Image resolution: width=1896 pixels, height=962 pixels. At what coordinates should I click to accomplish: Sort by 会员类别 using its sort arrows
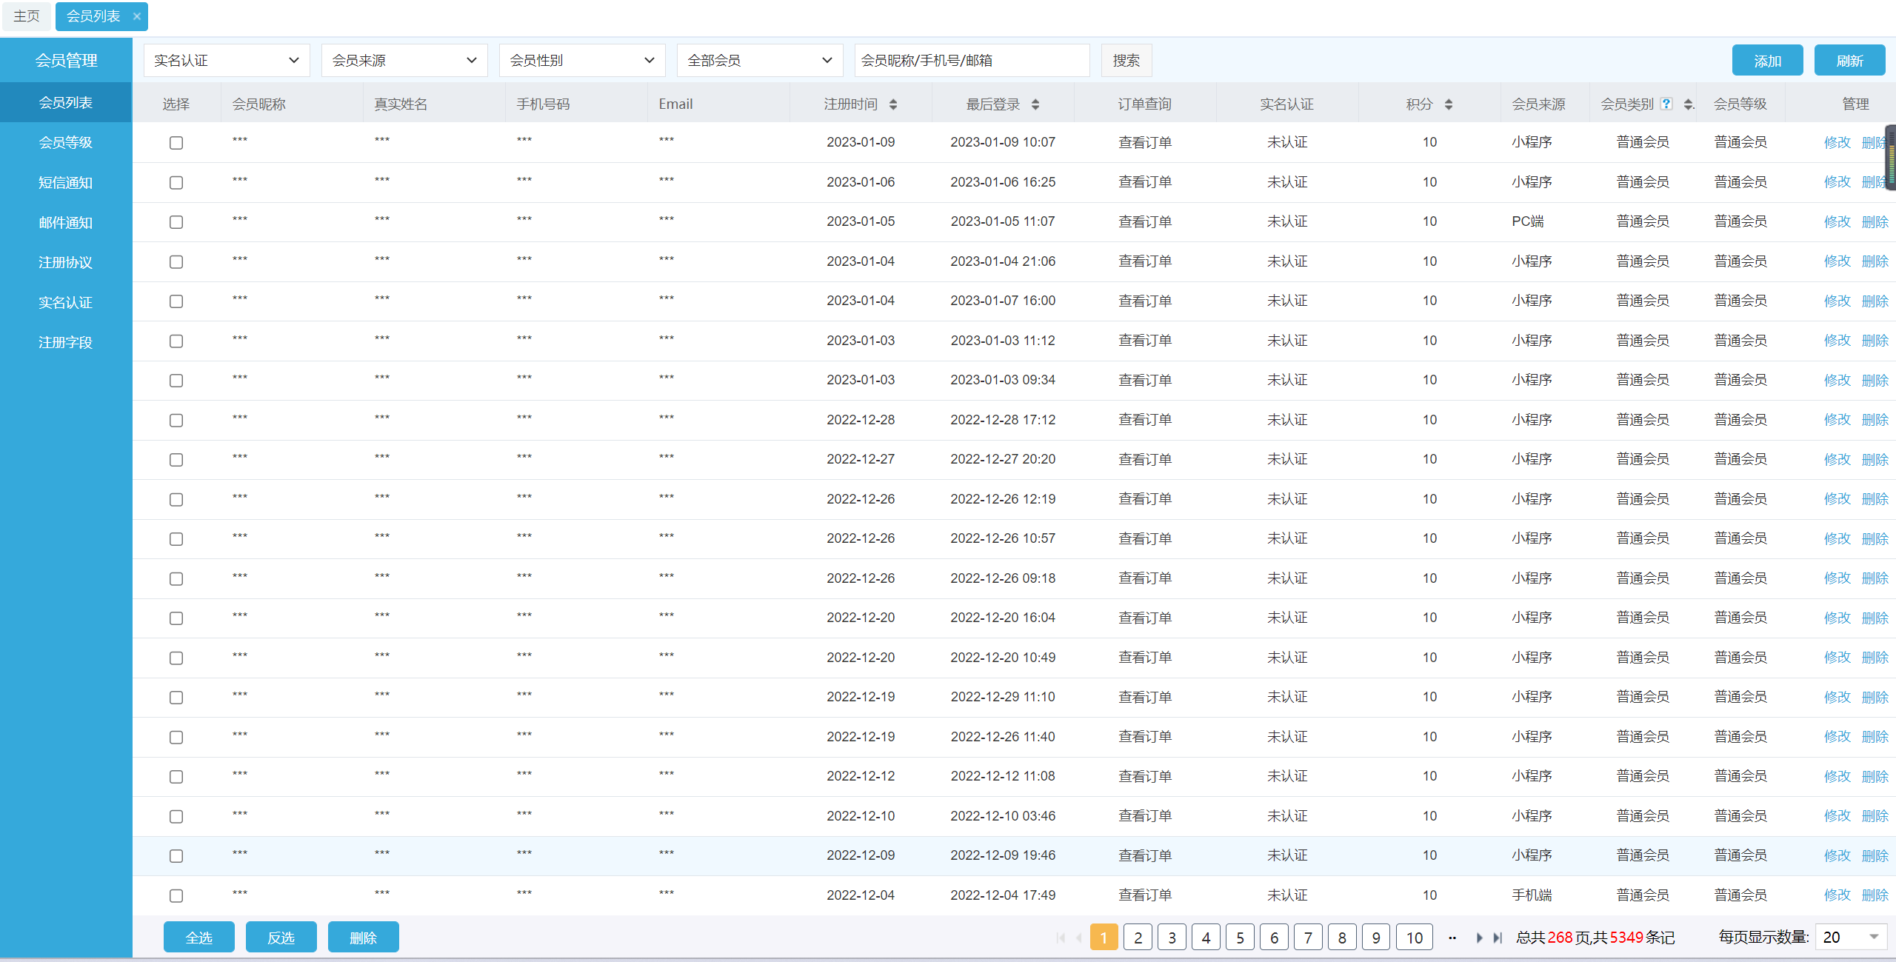(x=1688, y=104)
